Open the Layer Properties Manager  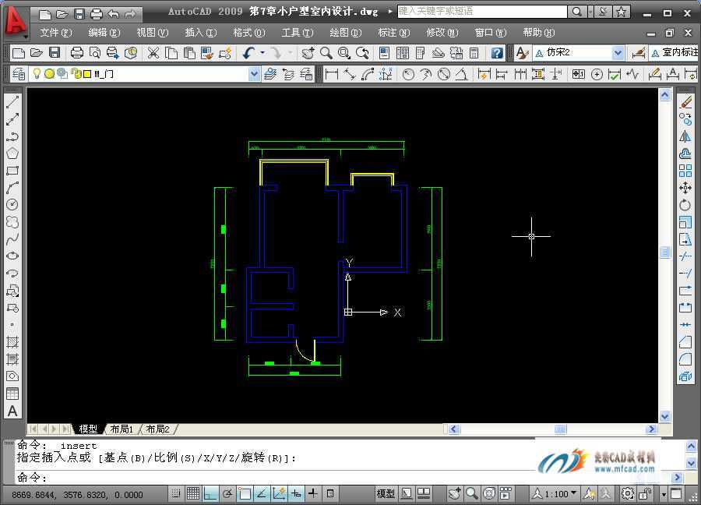(x=19, y=74)
